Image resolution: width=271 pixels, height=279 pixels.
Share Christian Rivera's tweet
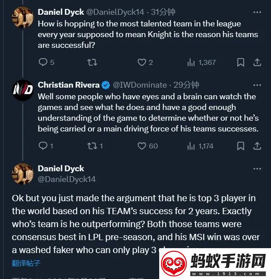[257, 146]
